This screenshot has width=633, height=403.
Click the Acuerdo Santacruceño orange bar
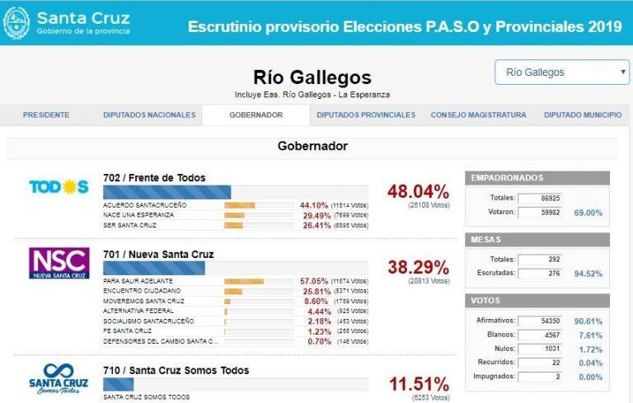(239, 205)
